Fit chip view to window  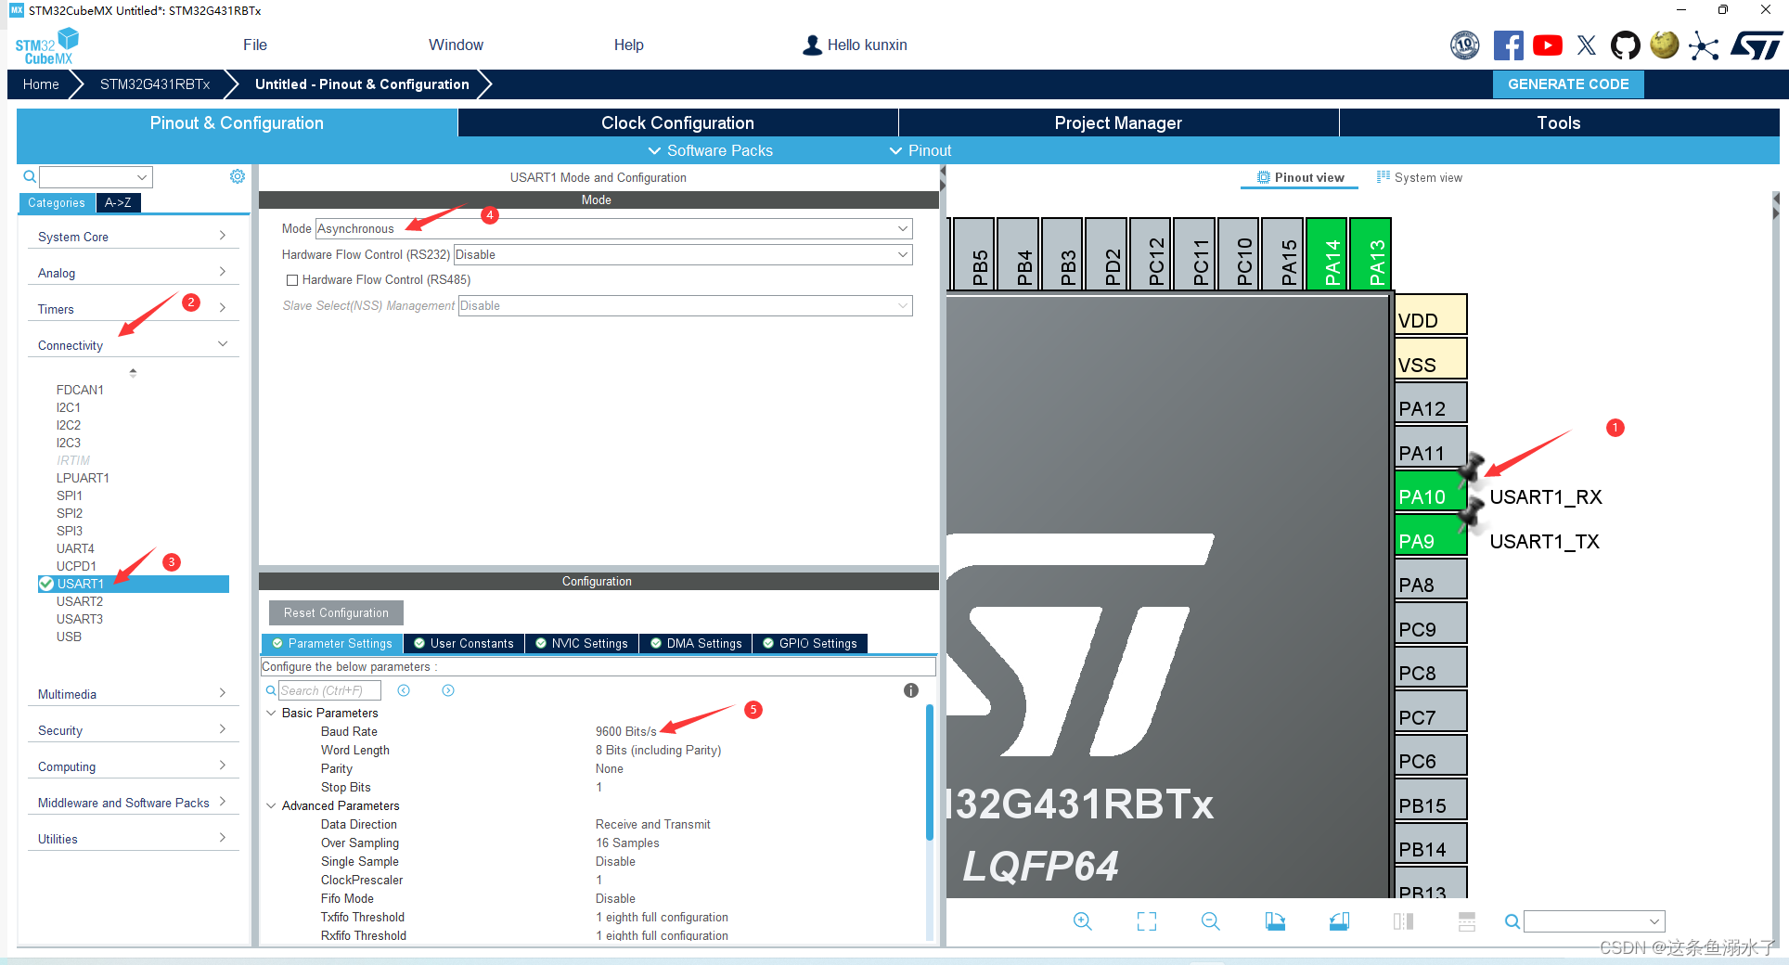click(x=1147, y=921)
